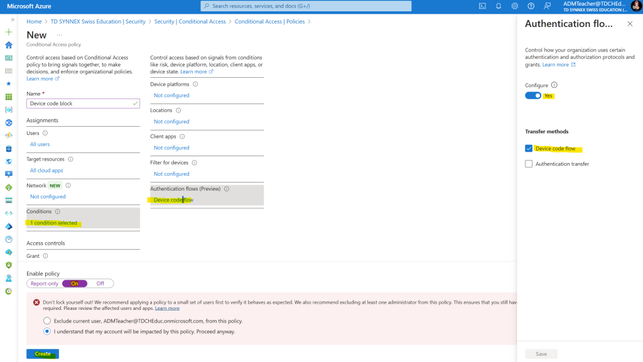Open All cloud apps link
Screen dimensions: 643x362
pyautogui.click(x=46, y=171)
